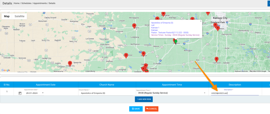This screenshot has height=114, width=270.
Task: Click the Google logo on map
Action: click(6, 70)
